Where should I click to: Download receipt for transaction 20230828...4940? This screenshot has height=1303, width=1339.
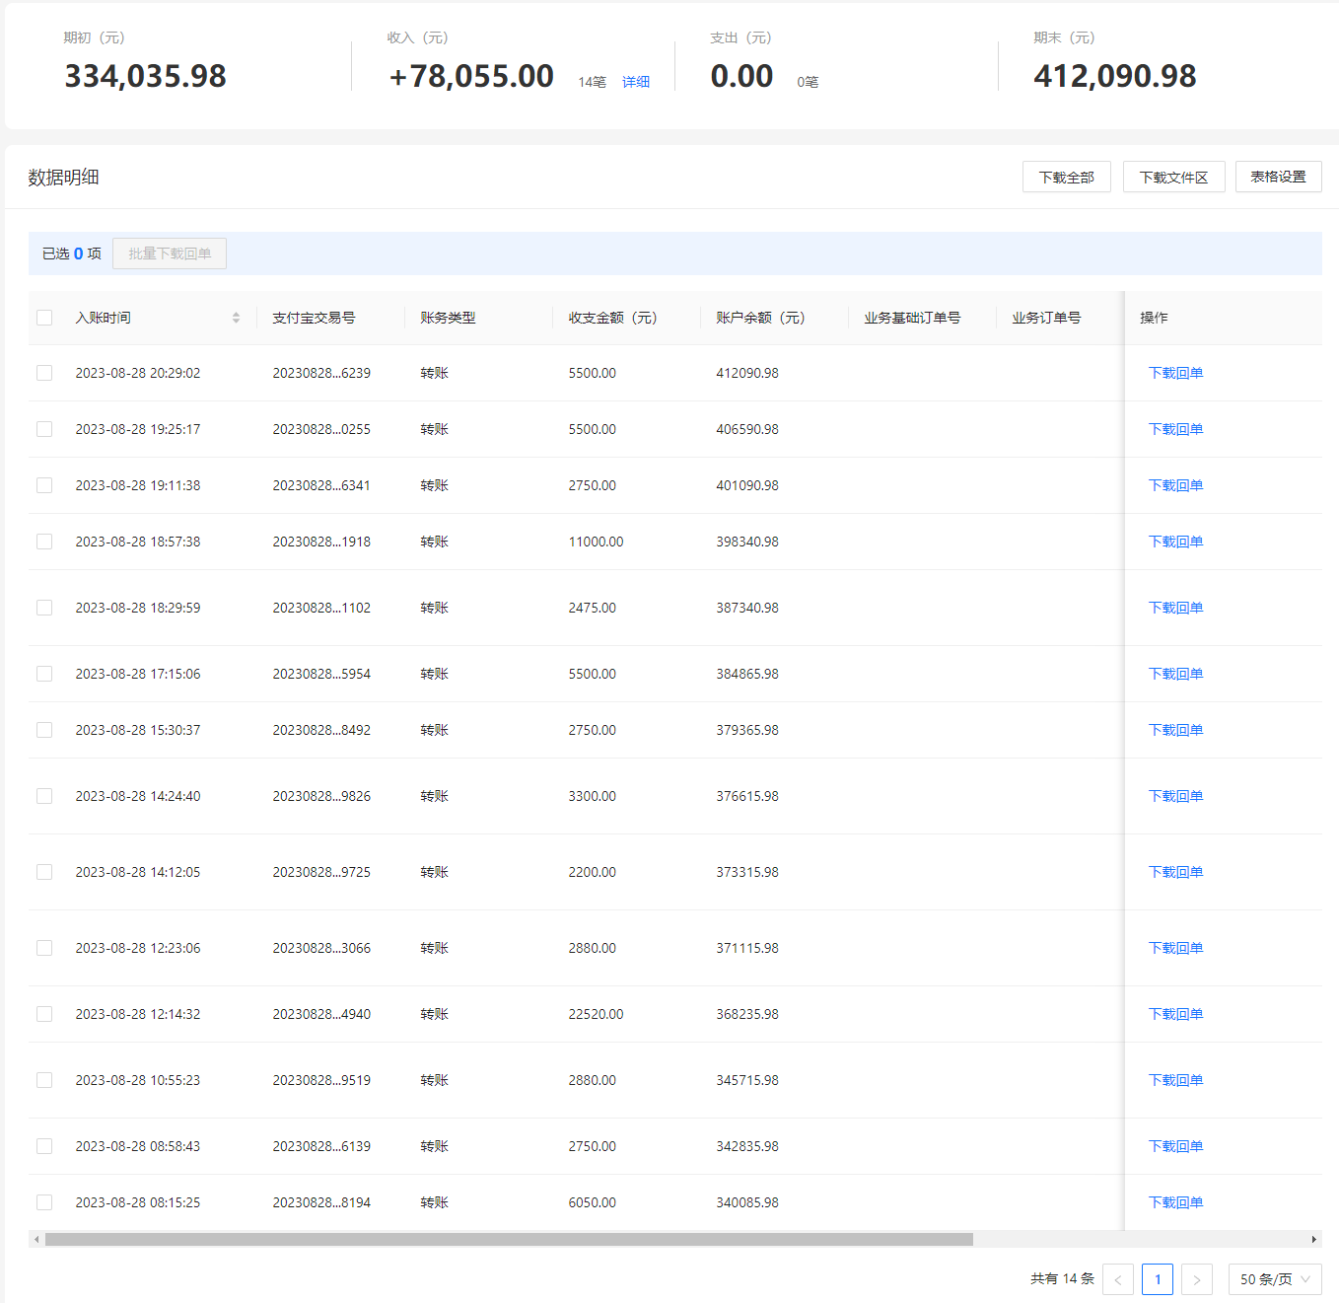coord(1175,1014)
